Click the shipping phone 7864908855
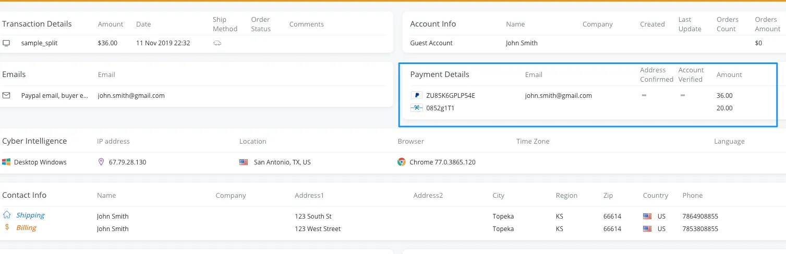The image size is (786, 254). pos(700,216)
